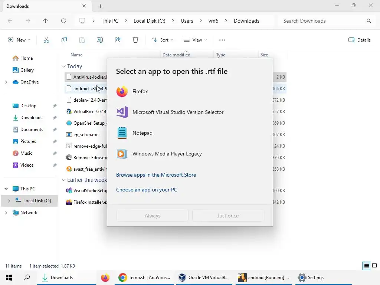Click vm6 breadcrumb segment
This screenshot has height=285, width=380.
(x=213, y=21)
